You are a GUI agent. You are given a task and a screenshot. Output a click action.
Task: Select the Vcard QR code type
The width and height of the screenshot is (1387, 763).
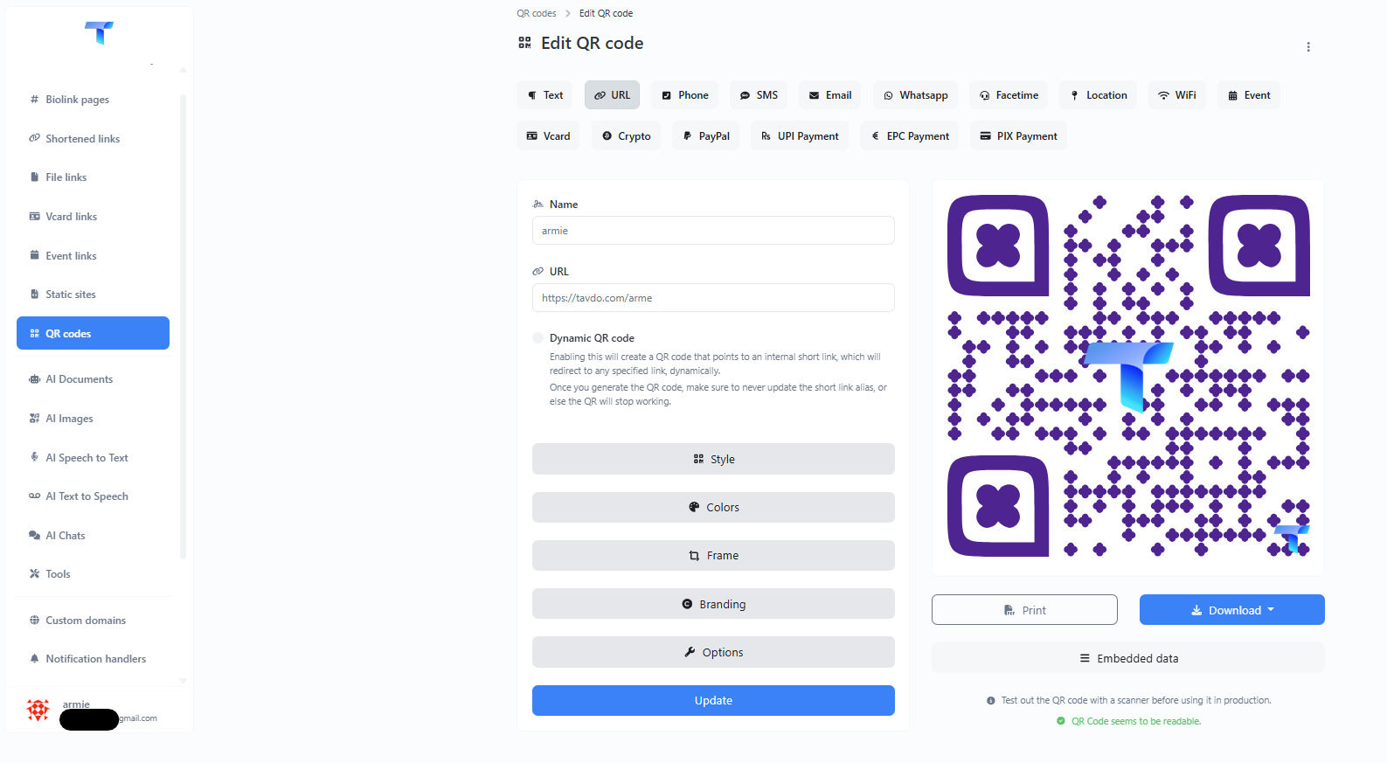coord(548,135)
